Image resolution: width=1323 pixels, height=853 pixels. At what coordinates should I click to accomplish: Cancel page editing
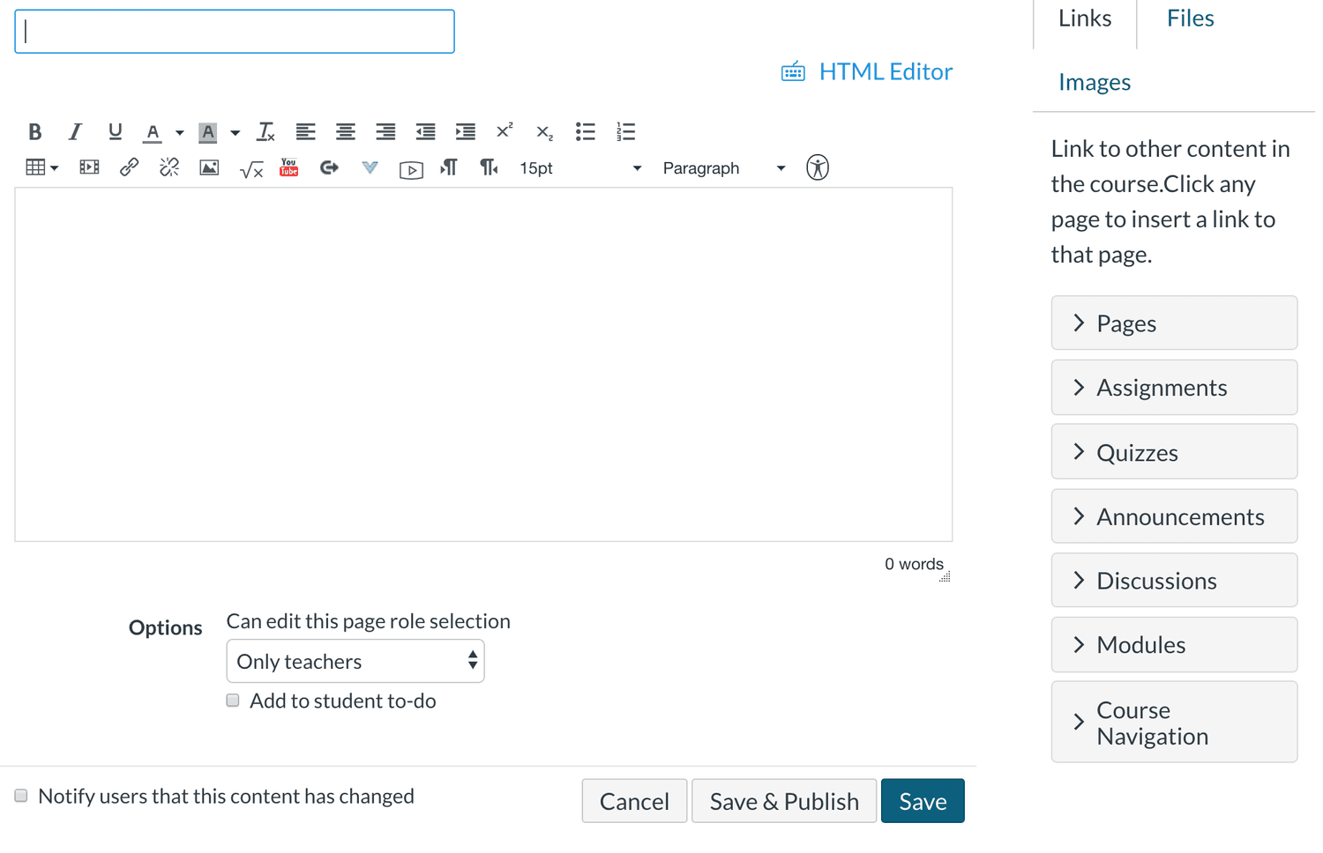coord(634,801)
